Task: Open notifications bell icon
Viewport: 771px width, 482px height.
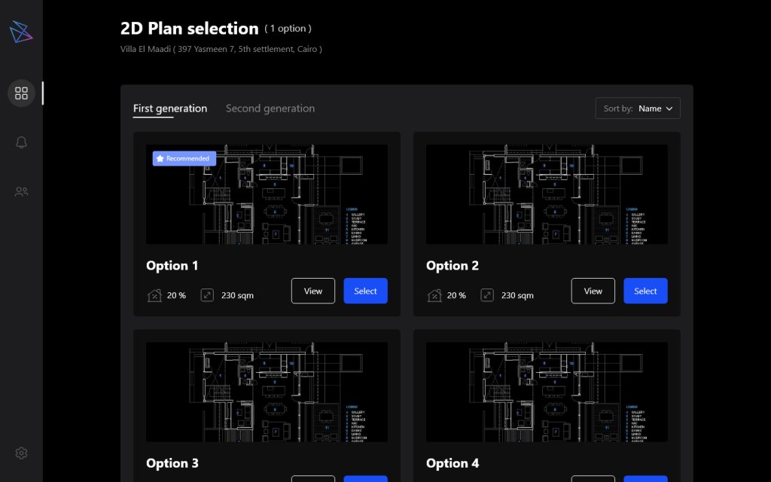Action: 21,142
